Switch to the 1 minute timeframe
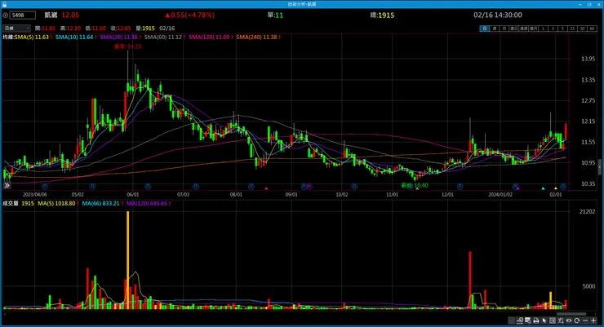 (x=543, y=29)
